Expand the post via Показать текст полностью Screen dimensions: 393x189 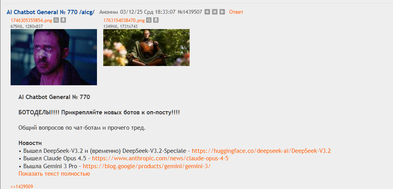[x=54, y=174]
